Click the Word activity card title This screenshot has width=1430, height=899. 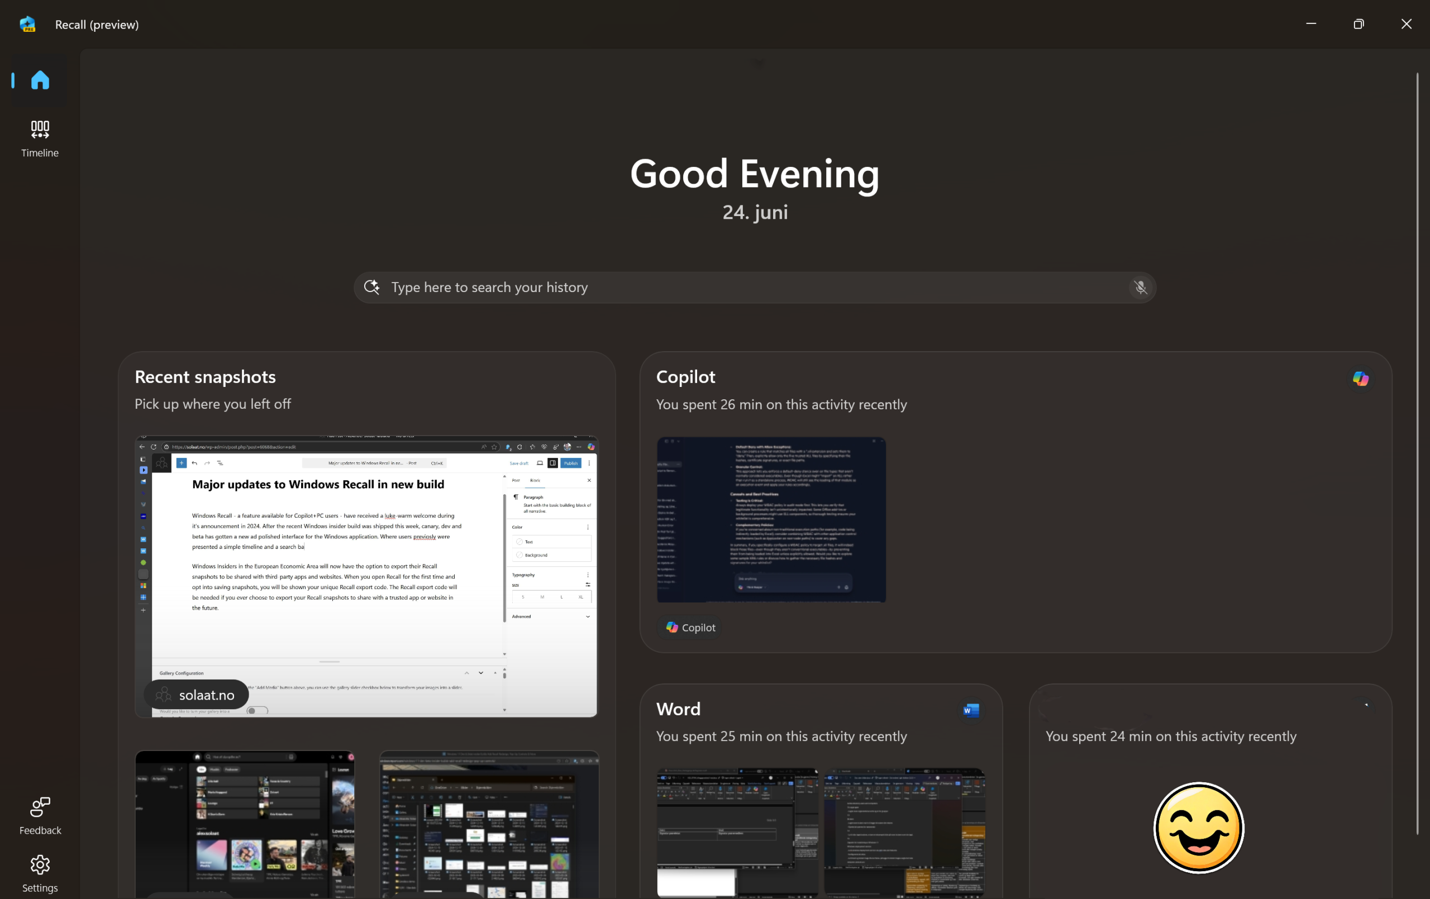[678, 709]
